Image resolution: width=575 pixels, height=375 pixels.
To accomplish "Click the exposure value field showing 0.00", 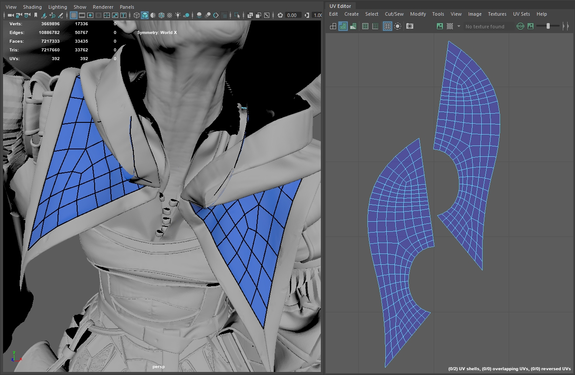I will (x=292, y=15).
